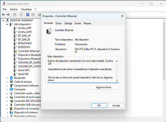
Task: Confirm the dialog with OK button
Action: [99, 106]
